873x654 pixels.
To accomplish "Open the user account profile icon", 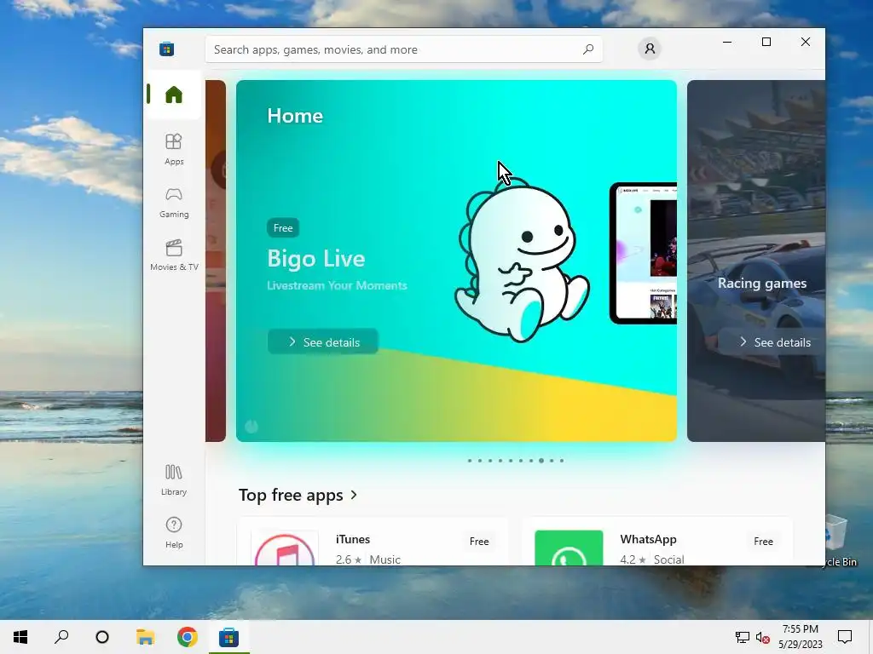I will tap(649, 49).
